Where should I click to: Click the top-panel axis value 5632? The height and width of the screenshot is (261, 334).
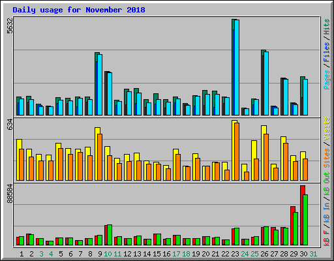point(10,25)
